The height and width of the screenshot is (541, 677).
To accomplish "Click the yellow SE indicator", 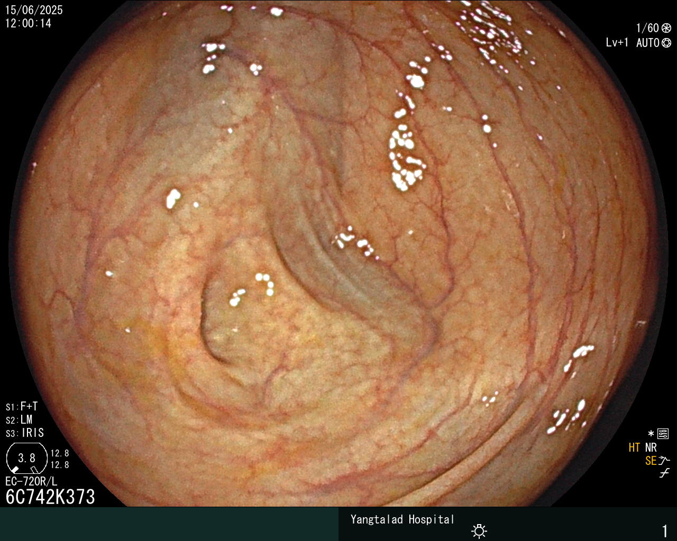I will (651, 461).
